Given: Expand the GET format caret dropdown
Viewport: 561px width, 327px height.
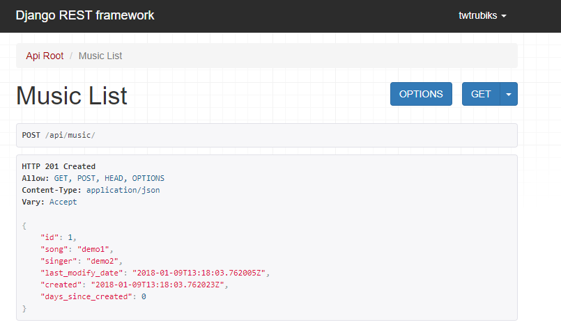Looking at the screenshot, I should [509, 94].
